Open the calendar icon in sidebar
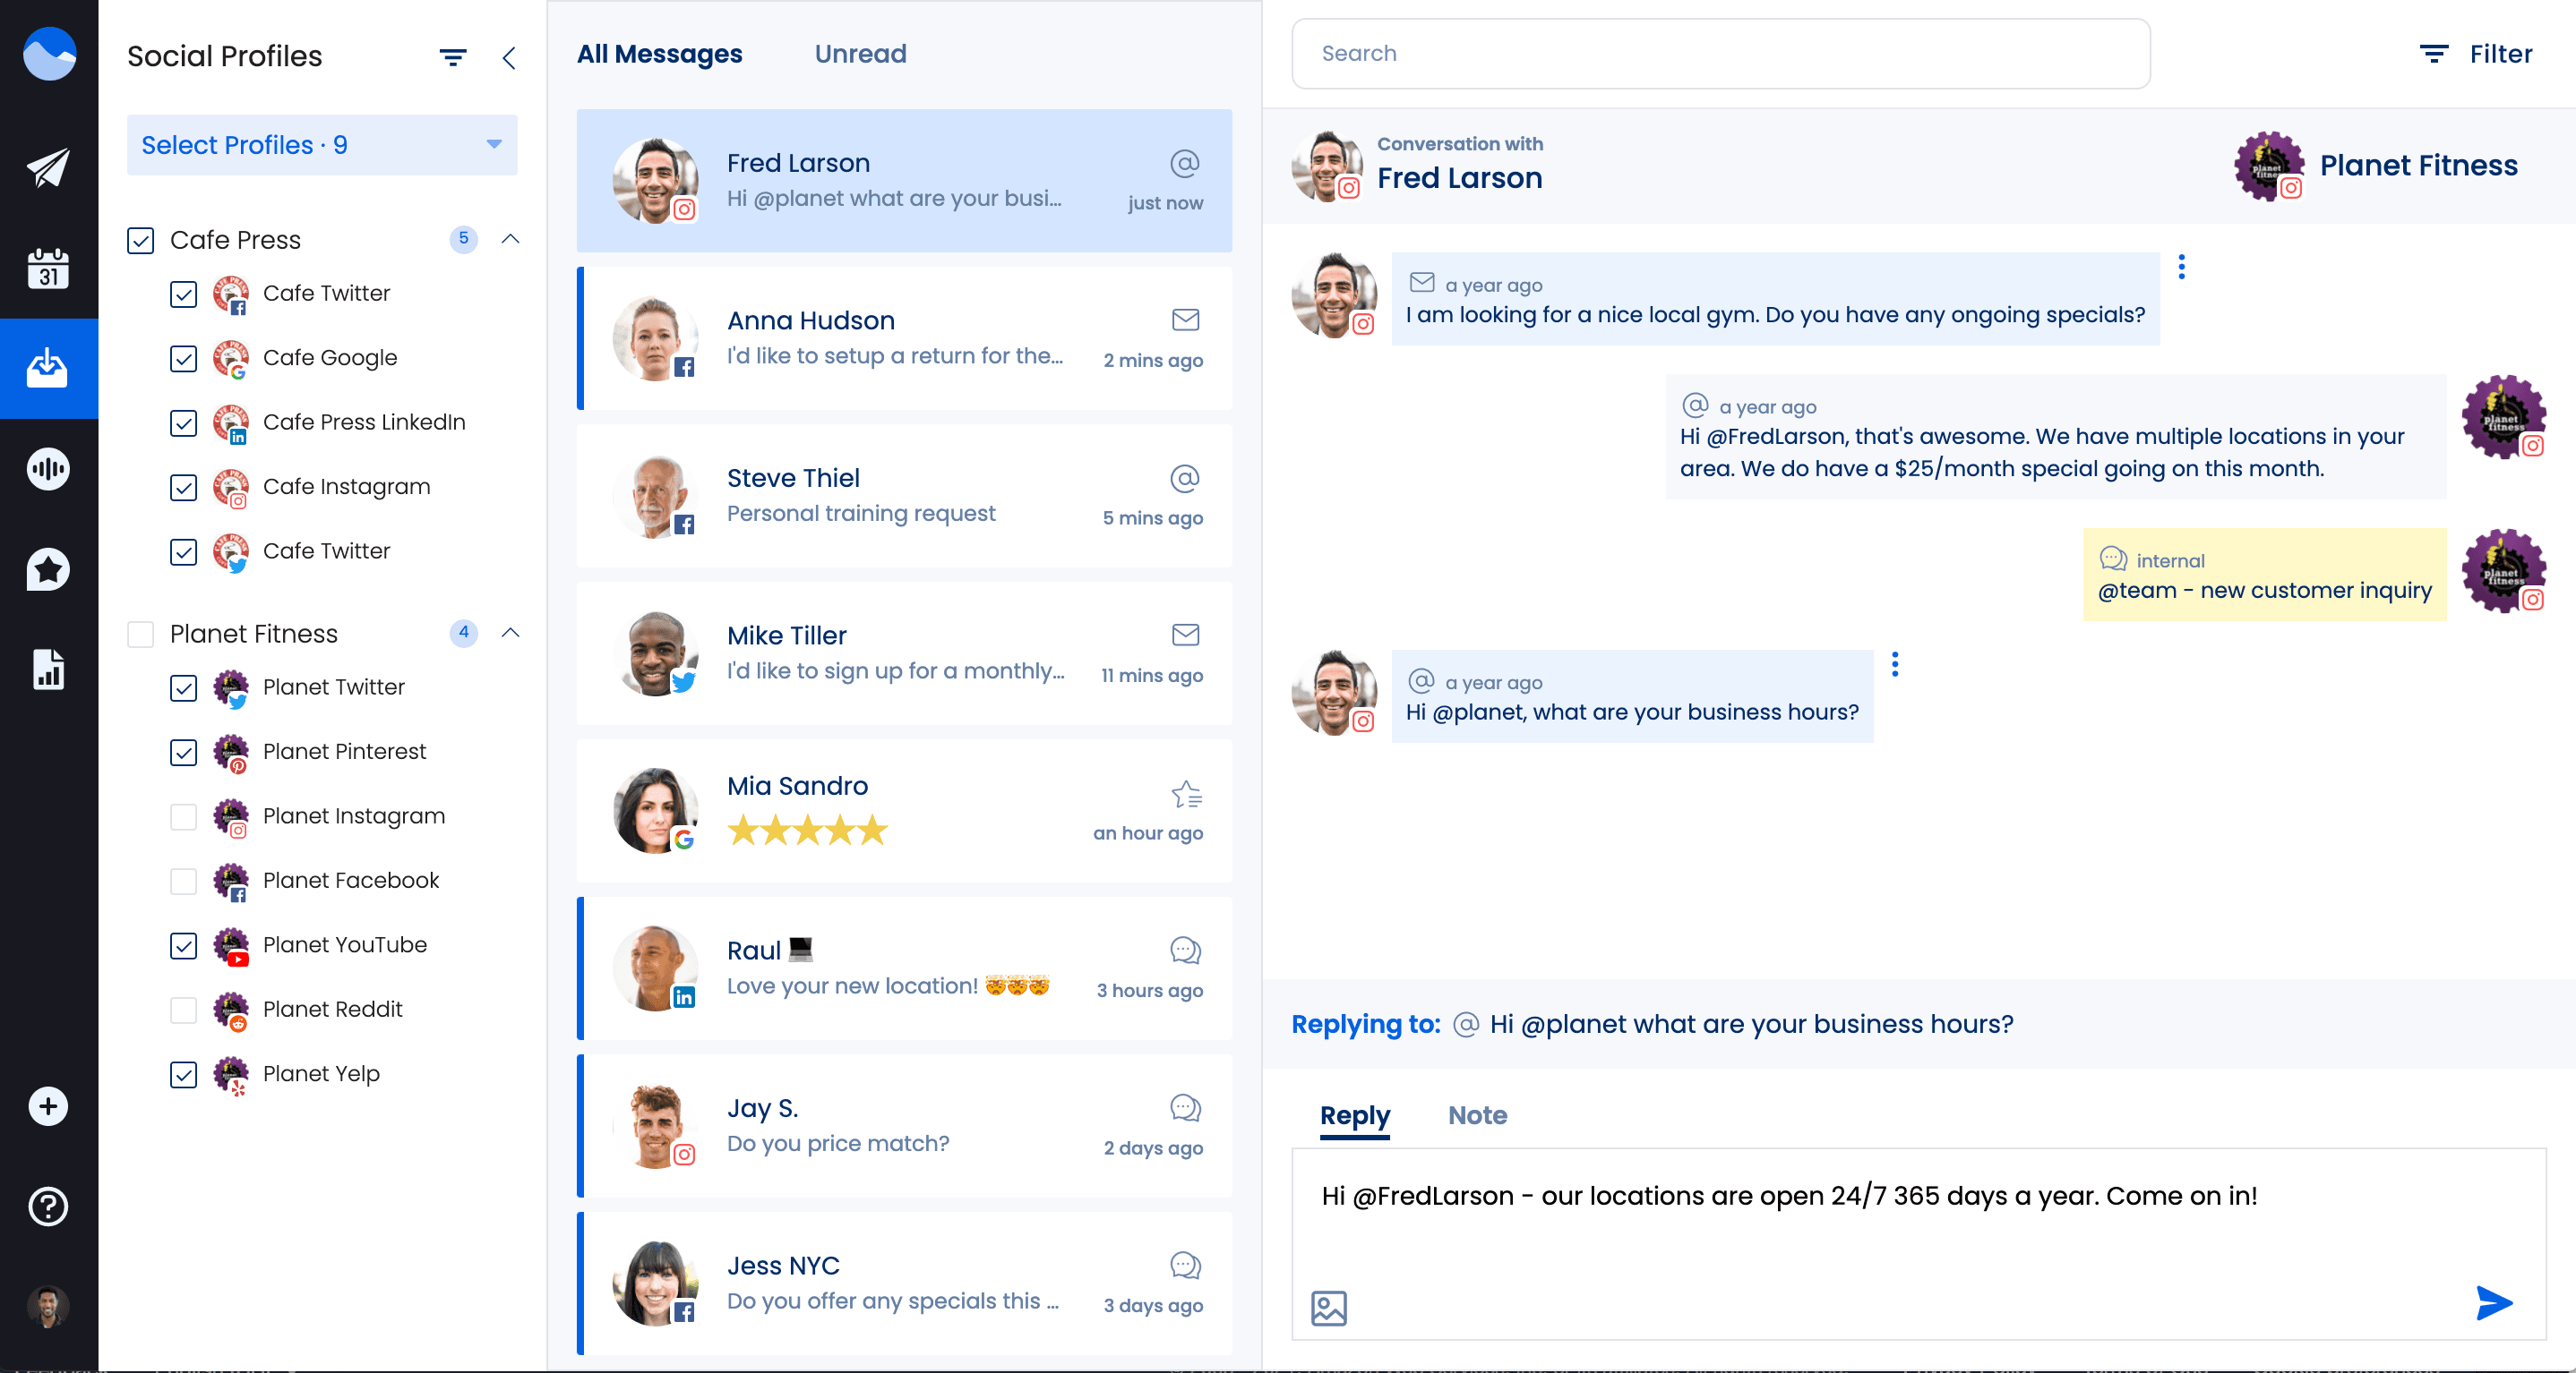This screenshot has height=1373, width=2576. (48, 269)
